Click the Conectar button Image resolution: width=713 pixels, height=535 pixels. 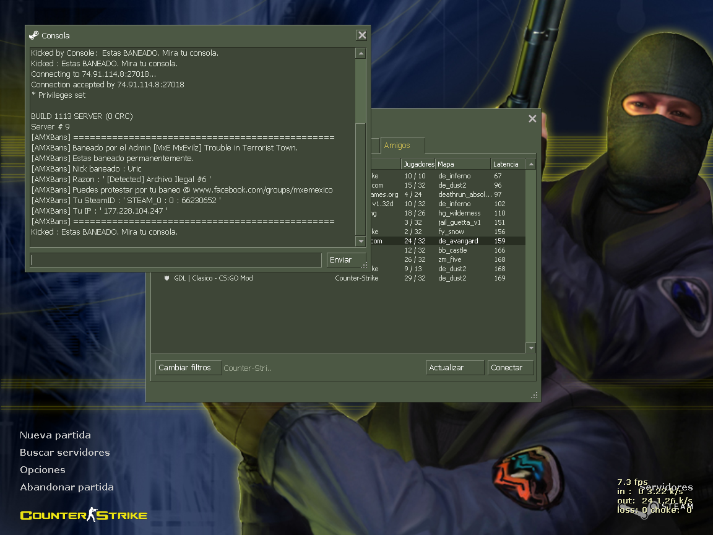pos(510,368)
